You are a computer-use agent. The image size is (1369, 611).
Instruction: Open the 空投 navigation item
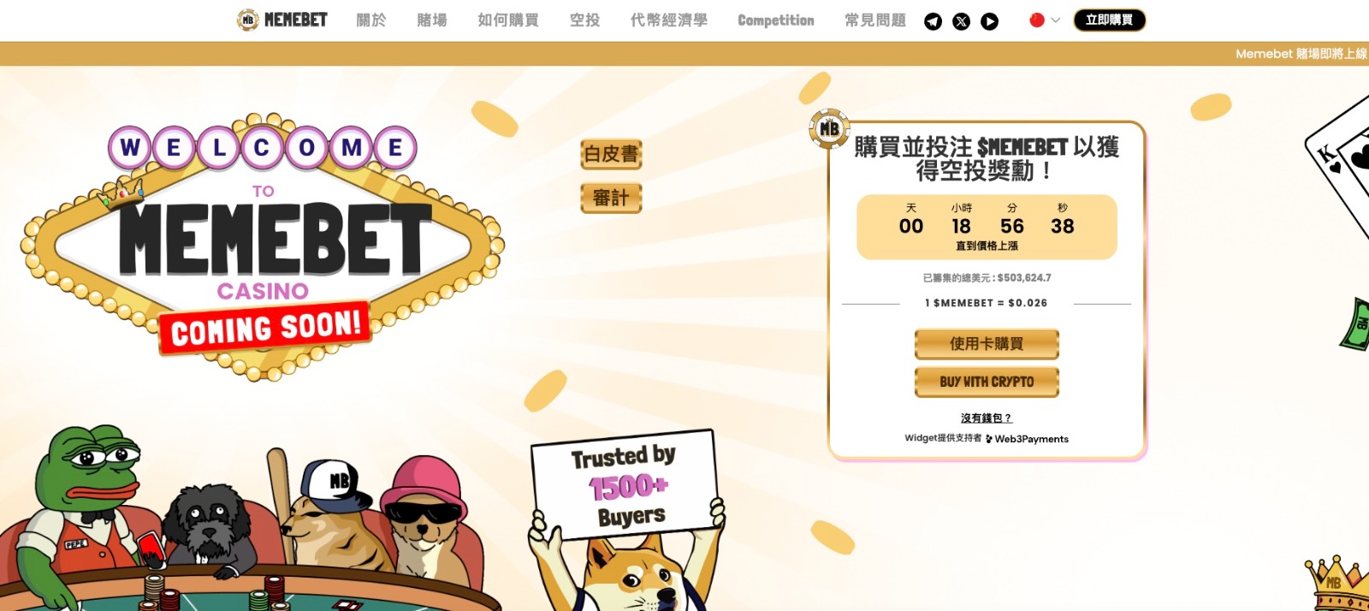[585, 20]
